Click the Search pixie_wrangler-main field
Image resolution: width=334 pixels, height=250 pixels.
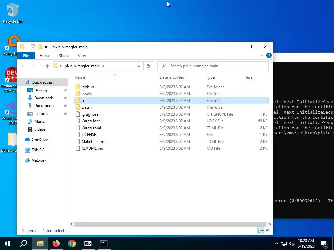[213, 66]
